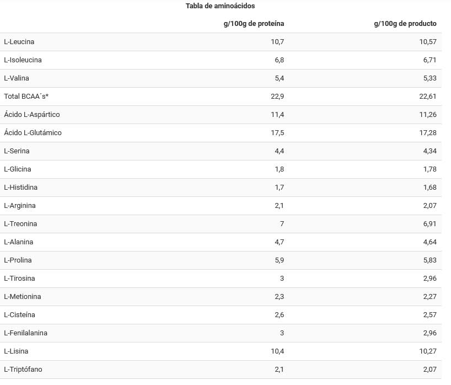Click the L-Arginina row label

pyautogui.click(x=20, y=206)
